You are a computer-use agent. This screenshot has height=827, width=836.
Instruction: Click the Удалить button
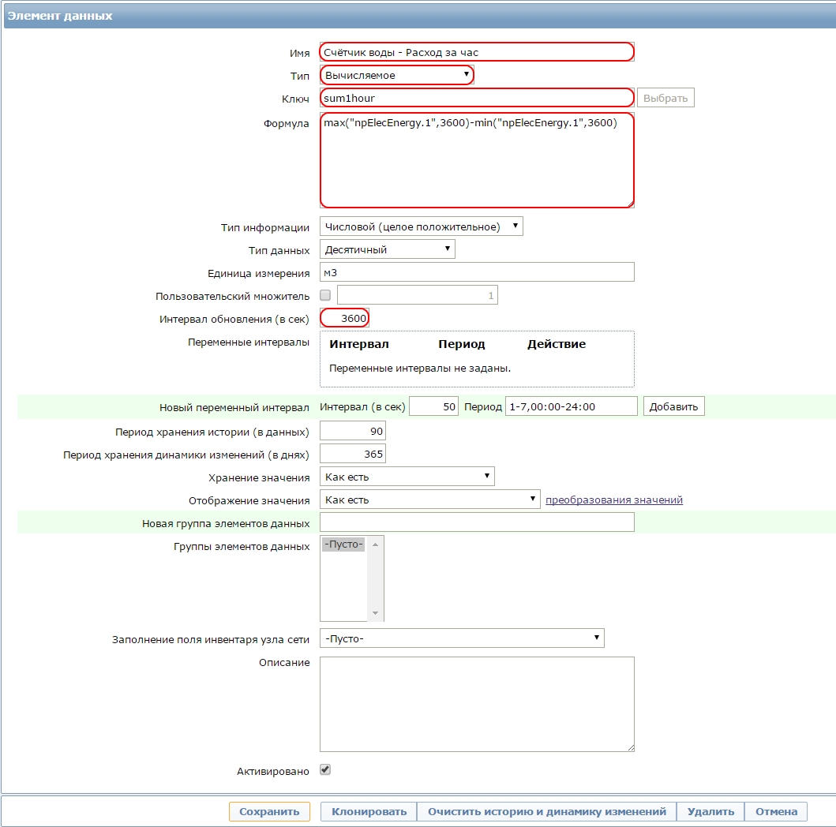click(x=710, y=811)
